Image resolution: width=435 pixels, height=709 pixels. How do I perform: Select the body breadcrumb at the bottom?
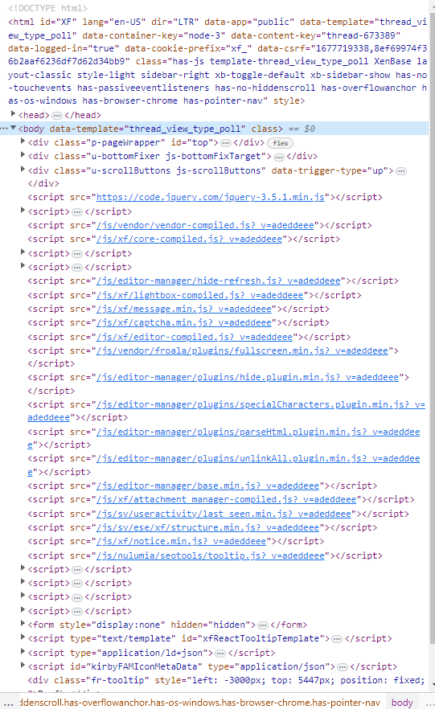click(x=402, y=703)
